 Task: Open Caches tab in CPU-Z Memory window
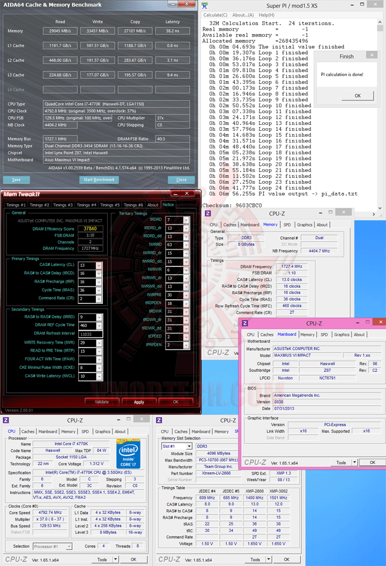point(229,225)
